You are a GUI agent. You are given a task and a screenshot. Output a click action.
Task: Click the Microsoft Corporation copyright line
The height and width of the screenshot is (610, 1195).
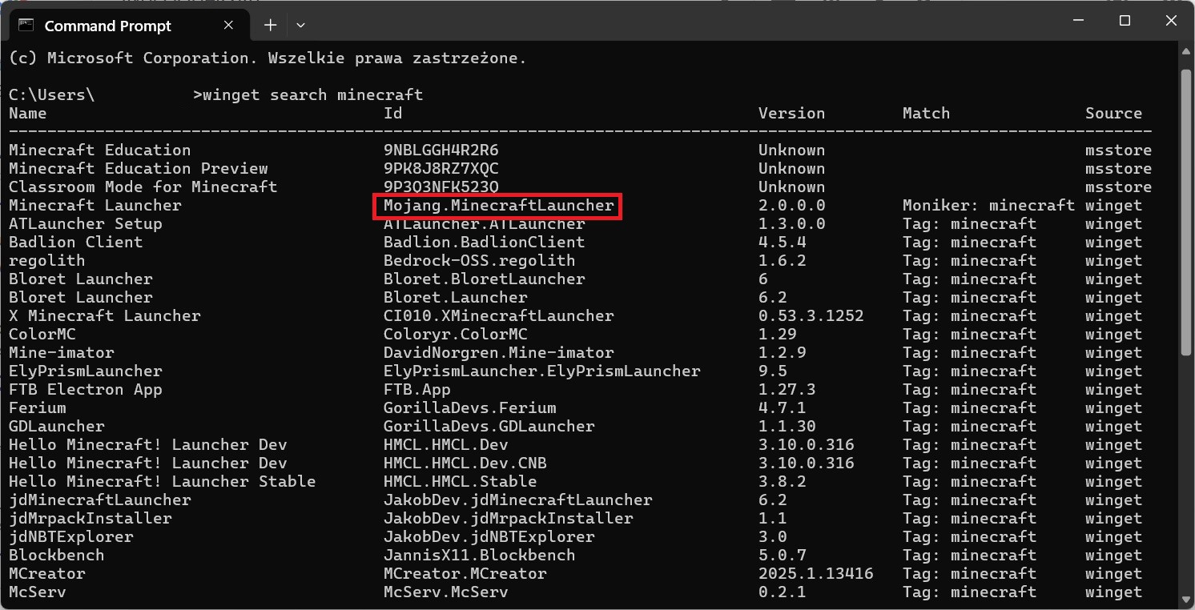tap(268, 58)
